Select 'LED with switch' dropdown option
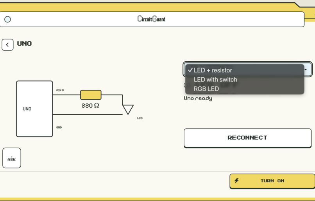This screenshot has height=201, width=315. tap(245, 80)
